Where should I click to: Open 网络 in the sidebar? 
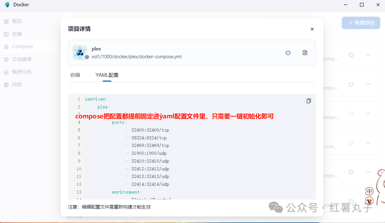13,85
